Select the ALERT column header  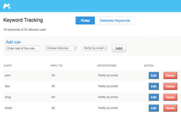click(8, 66)
